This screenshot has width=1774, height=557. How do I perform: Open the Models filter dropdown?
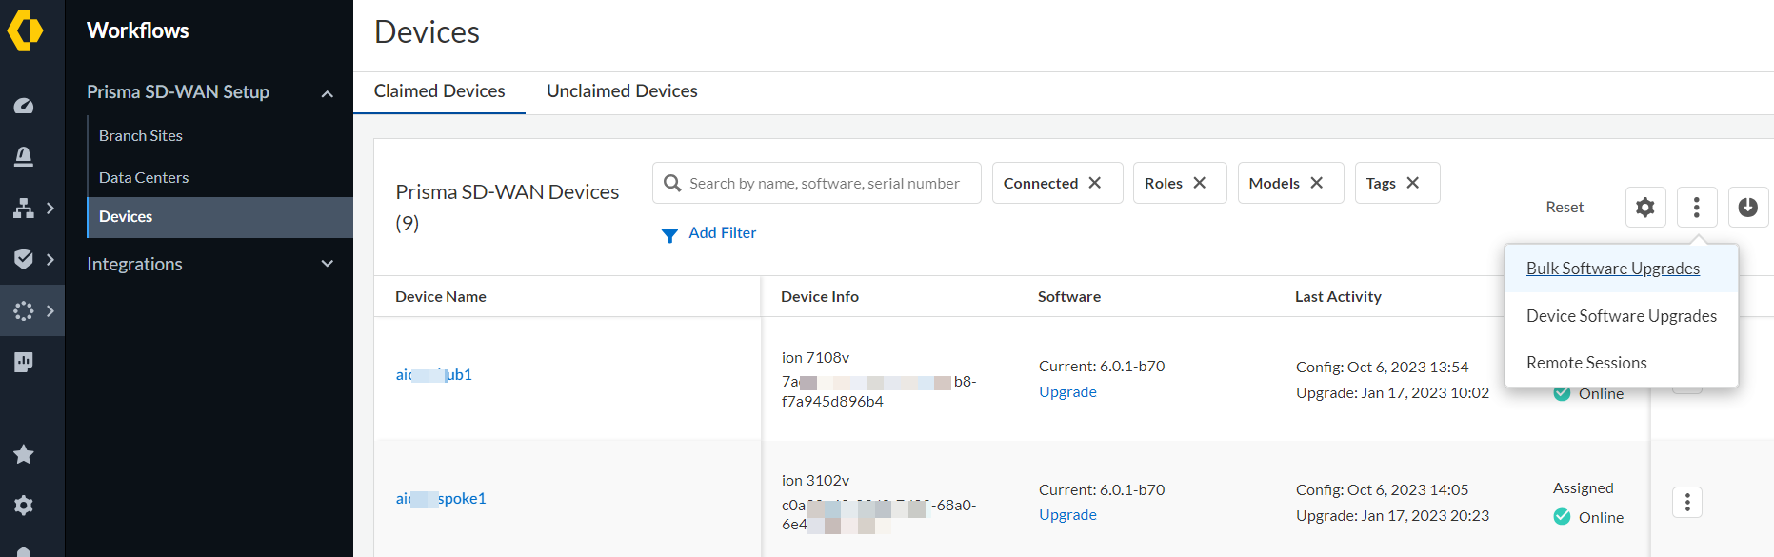point(1273,183)
